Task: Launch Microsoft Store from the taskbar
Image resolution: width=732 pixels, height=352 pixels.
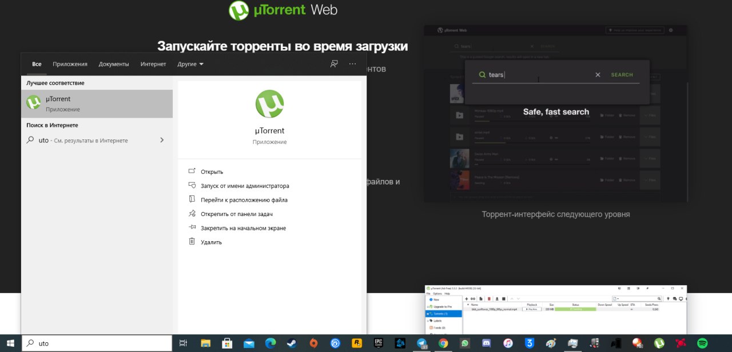Action: [227, 343]
